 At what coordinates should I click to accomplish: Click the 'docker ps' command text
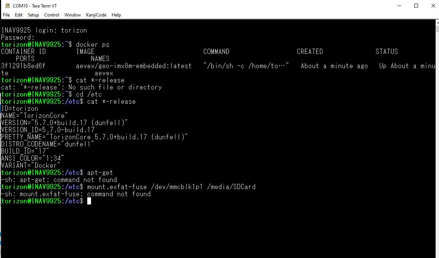click(x=93, y=45)
